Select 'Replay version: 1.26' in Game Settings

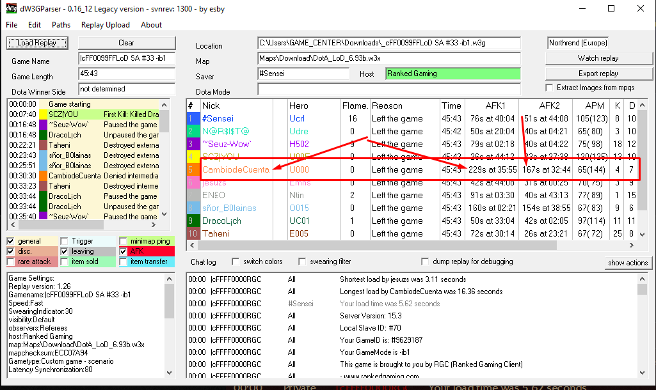click(x=40, y=286)
